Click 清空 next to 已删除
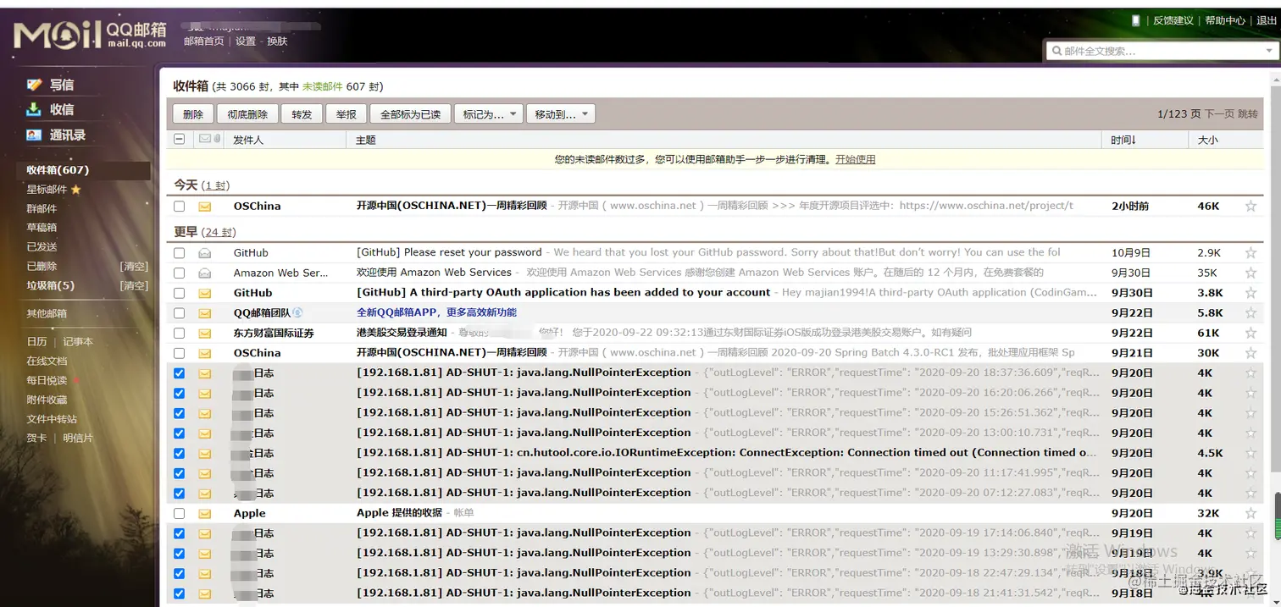The height and width of the screenshot is (607, 1281). click(x=134, y=266)
